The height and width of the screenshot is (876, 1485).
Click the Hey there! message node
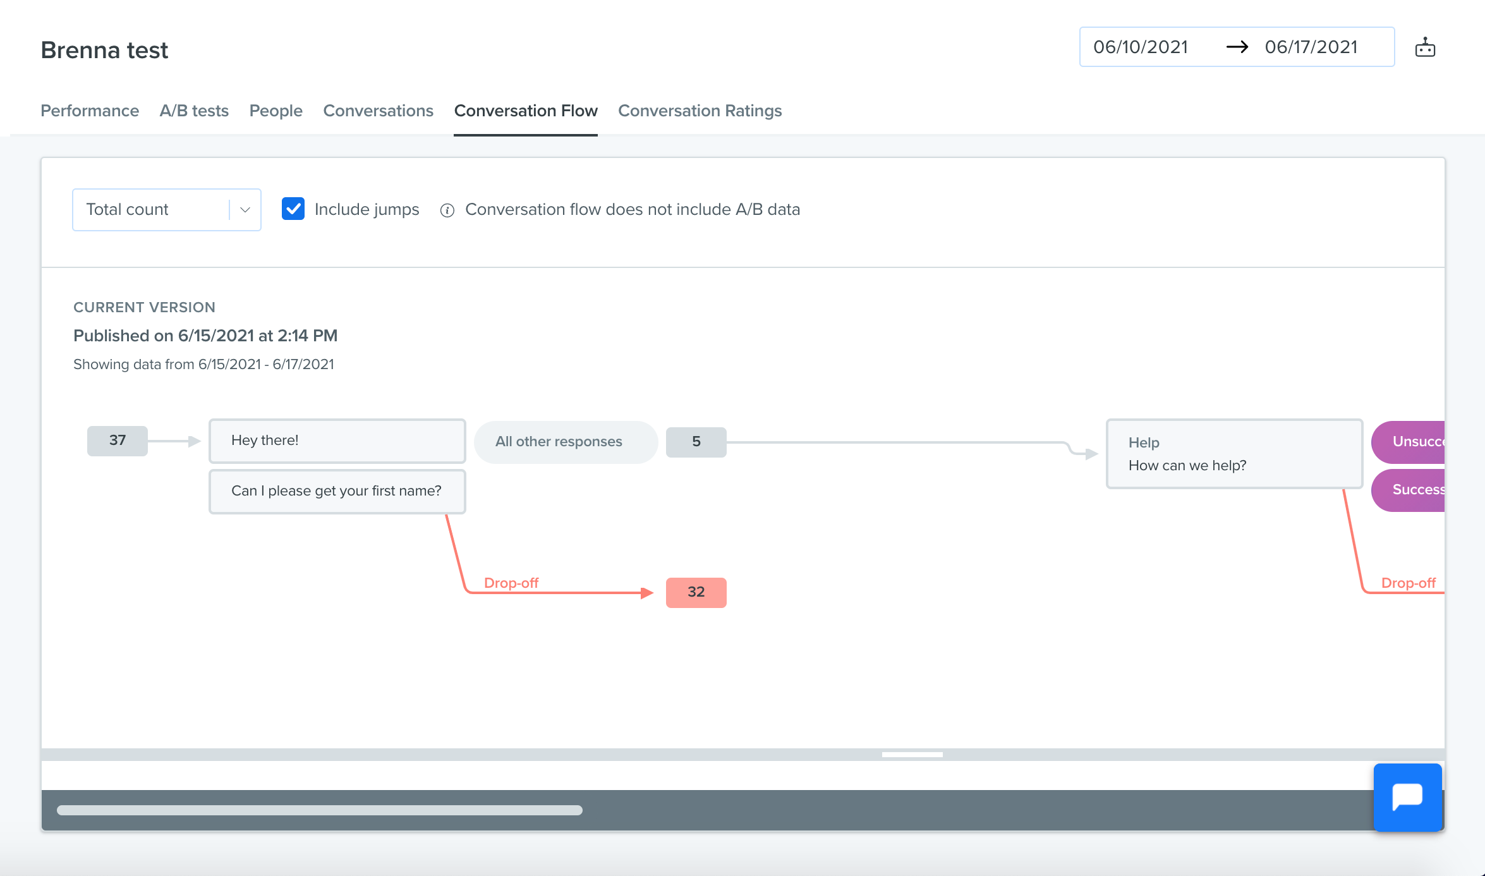tap(337, 441)
